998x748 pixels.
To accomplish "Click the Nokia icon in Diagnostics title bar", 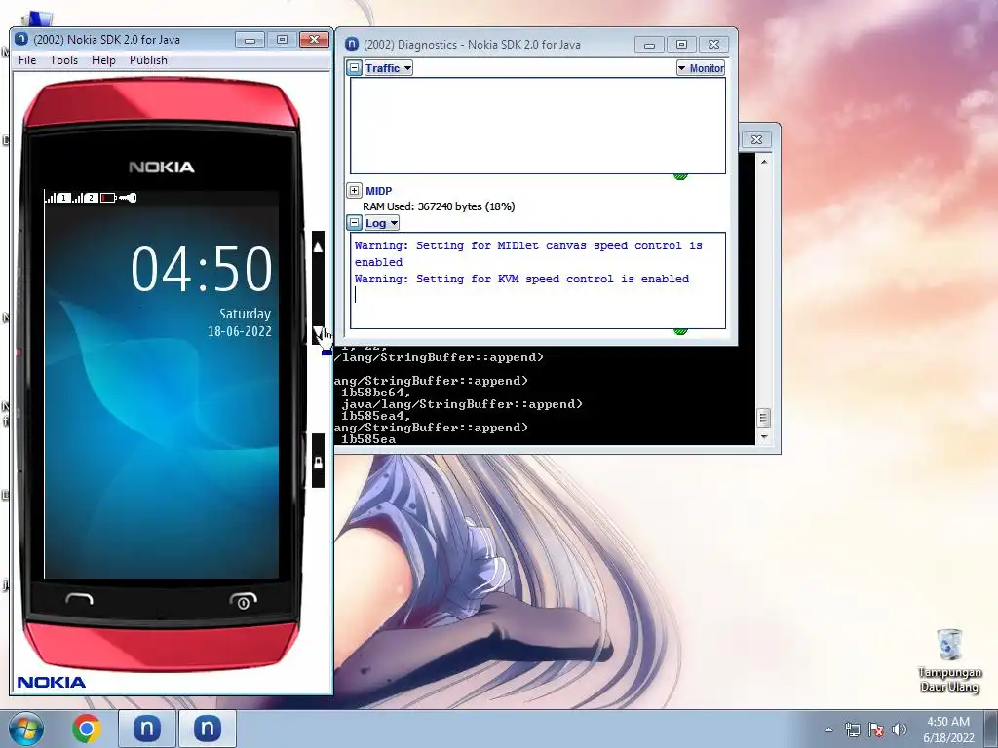I will click(x=351, y=44).
